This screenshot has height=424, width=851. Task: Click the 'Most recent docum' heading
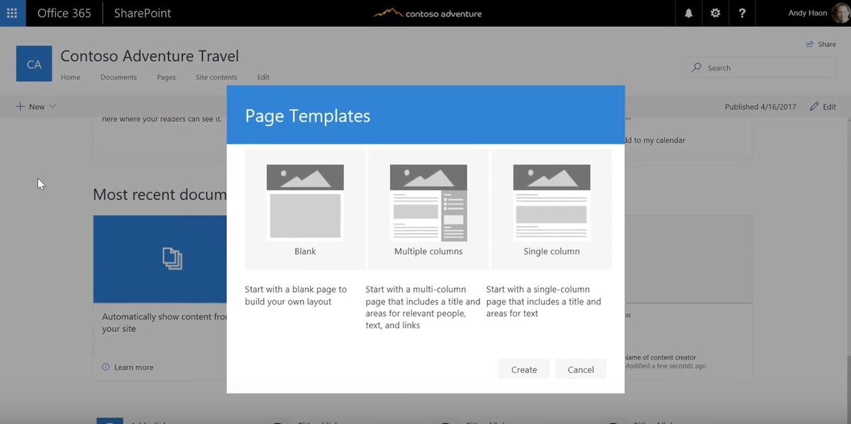pos(160,194)
